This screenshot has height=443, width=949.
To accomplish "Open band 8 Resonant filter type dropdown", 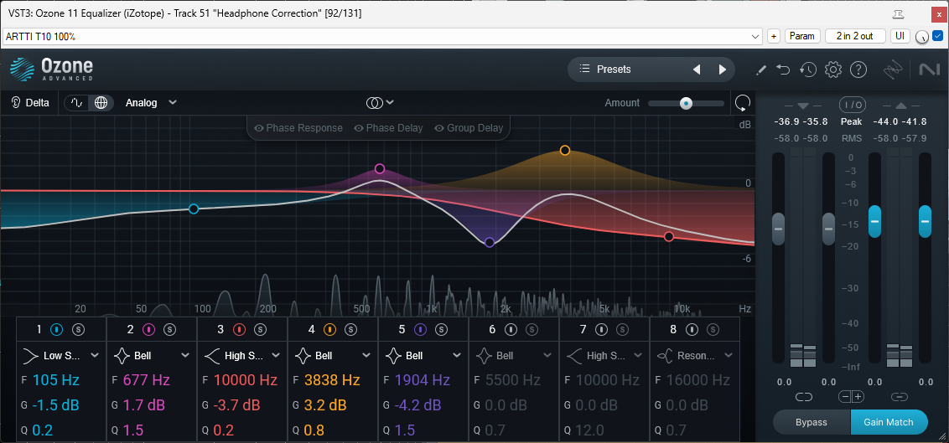I will click(695, 355).
